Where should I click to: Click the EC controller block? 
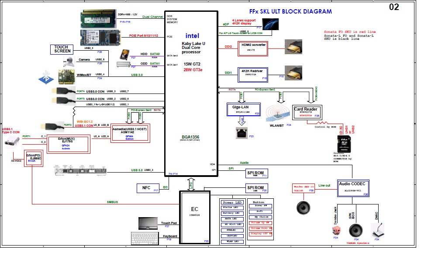point(195,218)
